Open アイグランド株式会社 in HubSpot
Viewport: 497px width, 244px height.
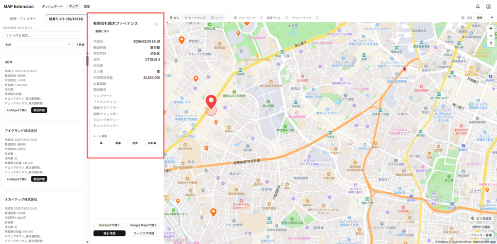click(x=17, y=179)
